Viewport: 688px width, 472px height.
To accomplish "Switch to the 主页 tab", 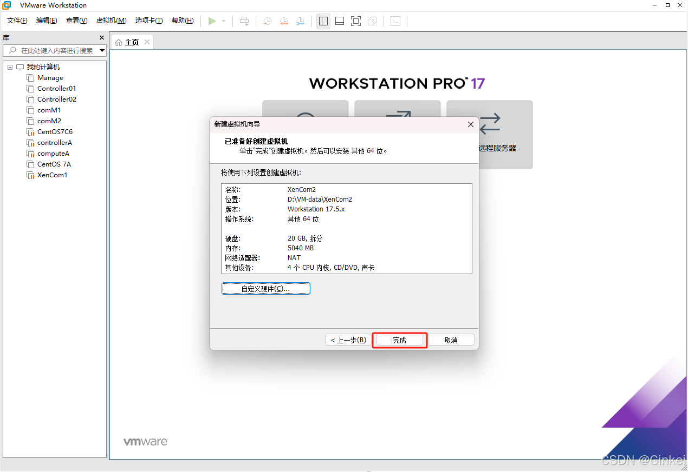I will pyautogui.click(x=132, y=42).
